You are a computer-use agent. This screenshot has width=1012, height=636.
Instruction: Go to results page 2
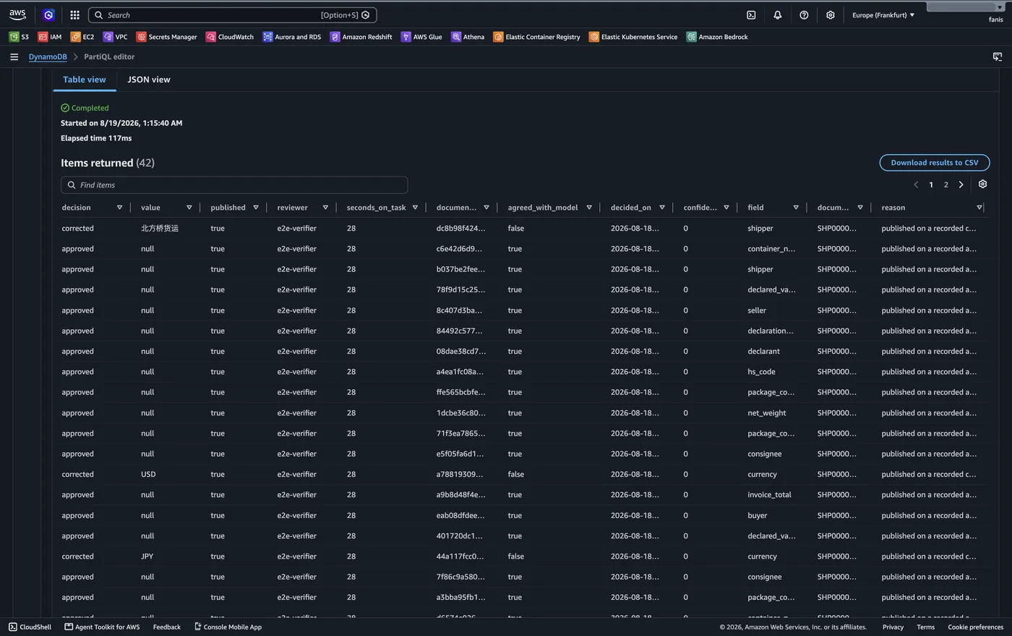(x=945, y=185)
